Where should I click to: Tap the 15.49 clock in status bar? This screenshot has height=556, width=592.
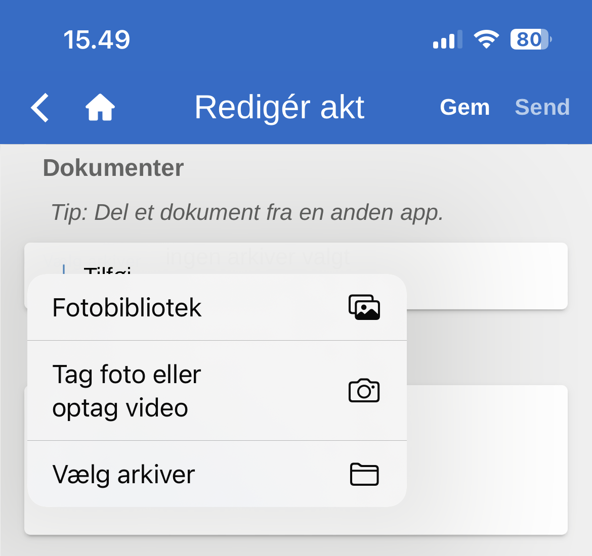pos(97,39)
